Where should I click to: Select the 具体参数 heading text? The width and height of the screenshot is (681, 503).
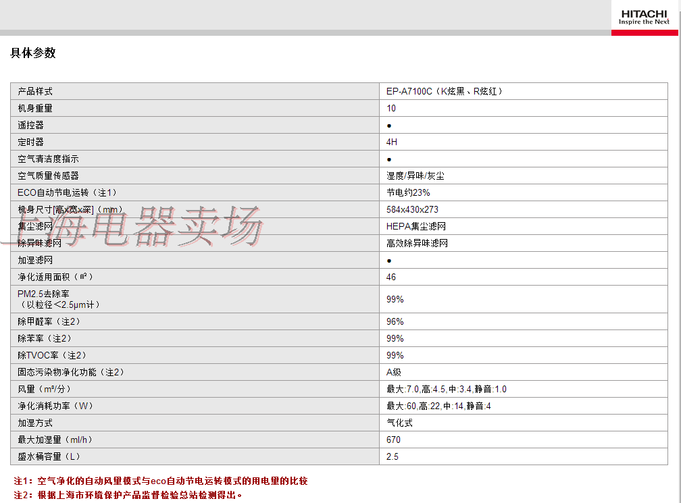coord(33,53)
